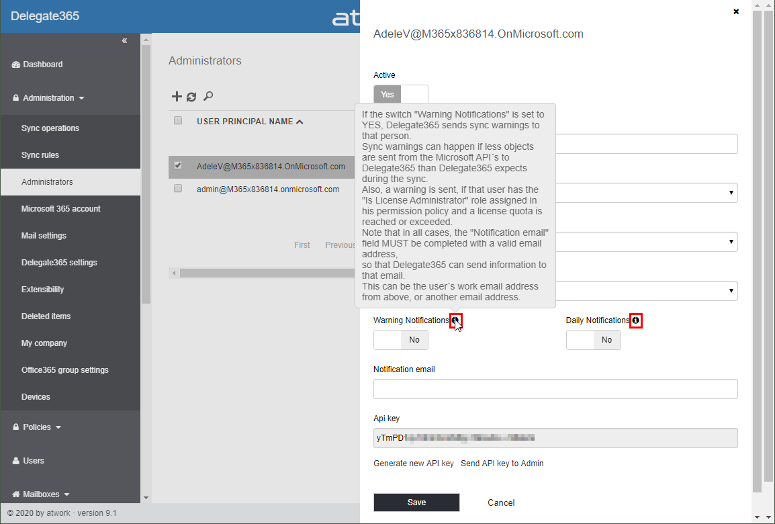The image size is (775, 524).
Task: Click the search magnifier icon
Action: point(208,96)
